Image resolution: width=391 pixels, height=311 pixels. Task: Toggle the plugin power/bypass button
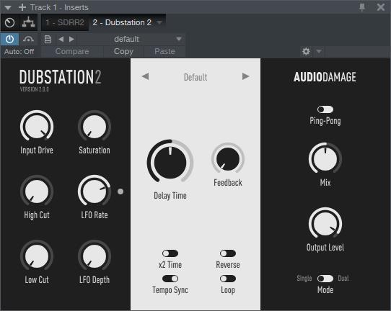[9, 39]
